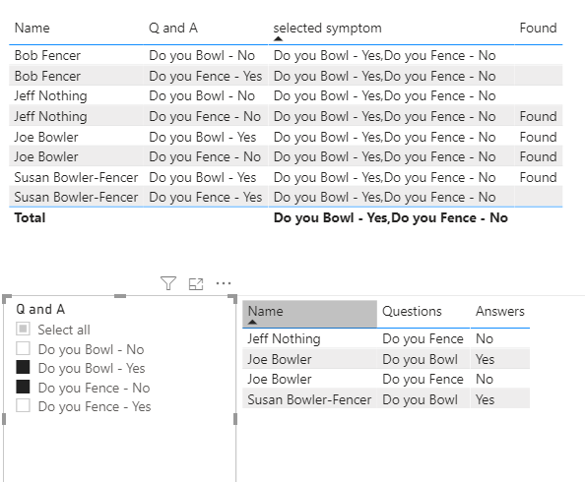Grab slicer top-center resize handle
Viewport: 585px width, 482px height.
tap(120, 296)
